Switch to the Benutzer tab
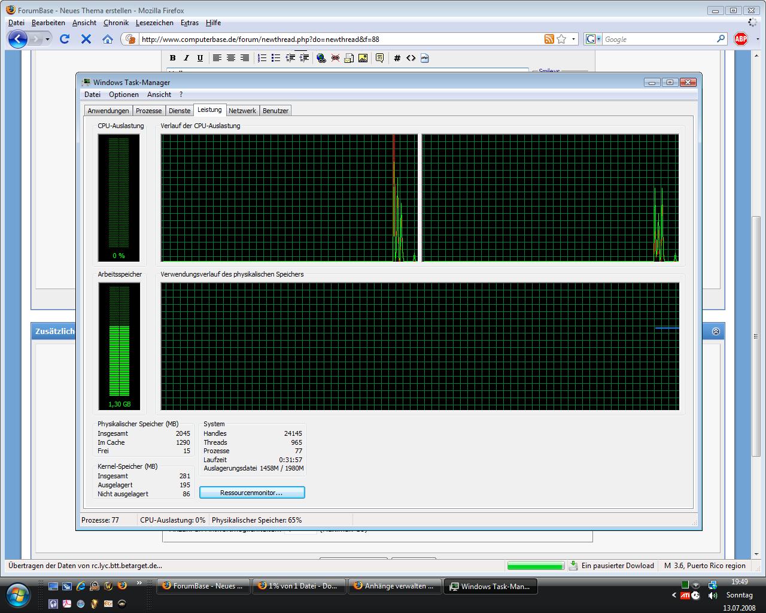Viewport: 766px width, 613px height. (275, 111)
